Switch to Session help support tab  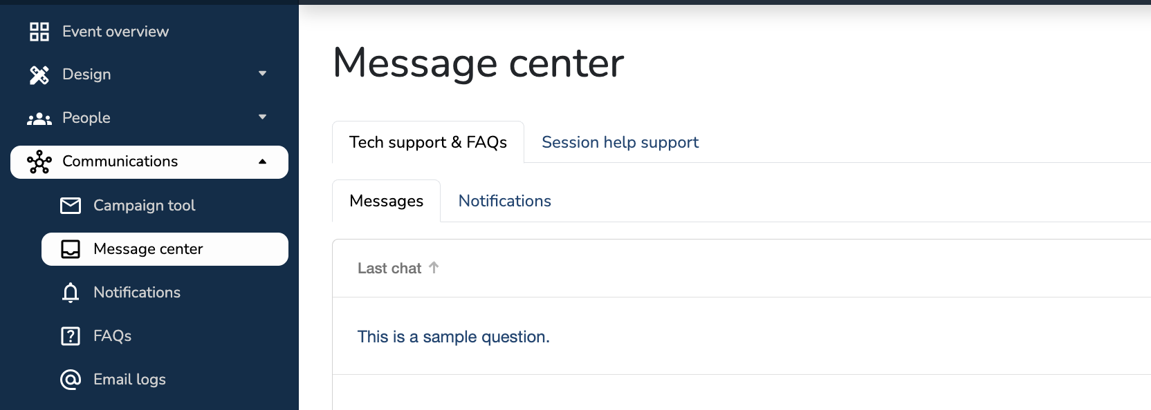(620, 142)
